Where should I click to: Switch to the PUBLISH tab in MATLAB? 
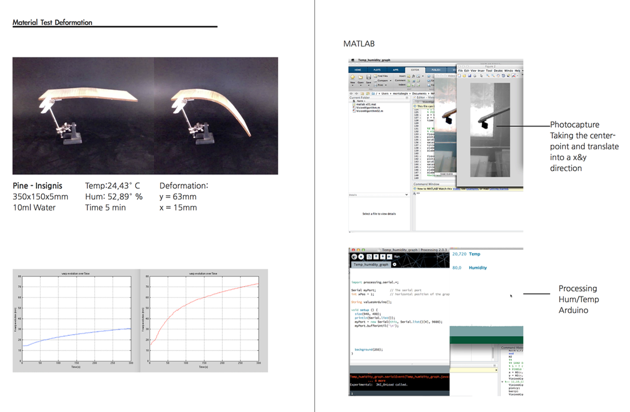pyautogui.click(x=436, y=70)
